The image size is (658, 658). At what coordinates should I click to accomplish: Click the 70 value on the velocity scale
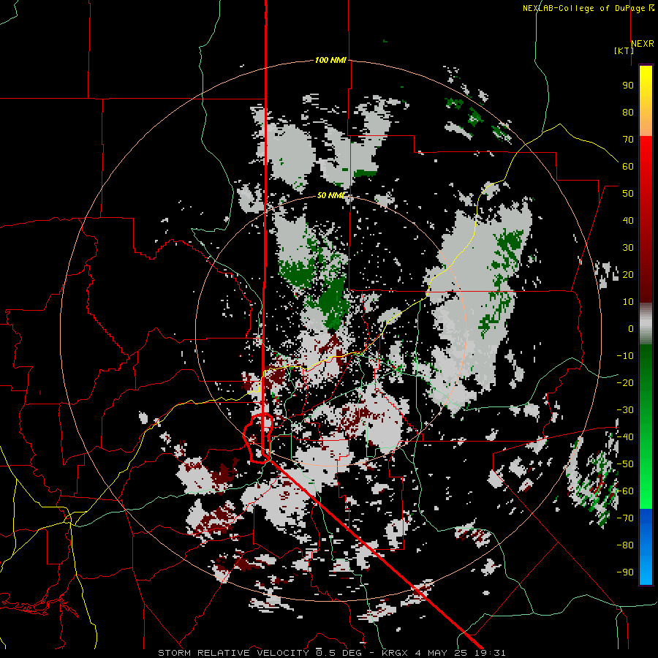click(x=628, y=140)
